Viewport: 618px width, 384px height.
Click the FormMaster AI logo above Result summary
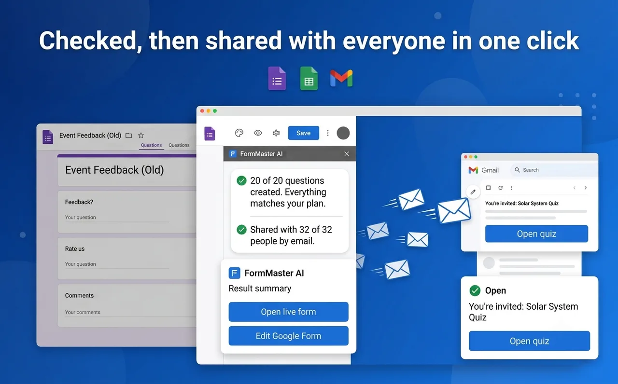[x=235, y=273]
